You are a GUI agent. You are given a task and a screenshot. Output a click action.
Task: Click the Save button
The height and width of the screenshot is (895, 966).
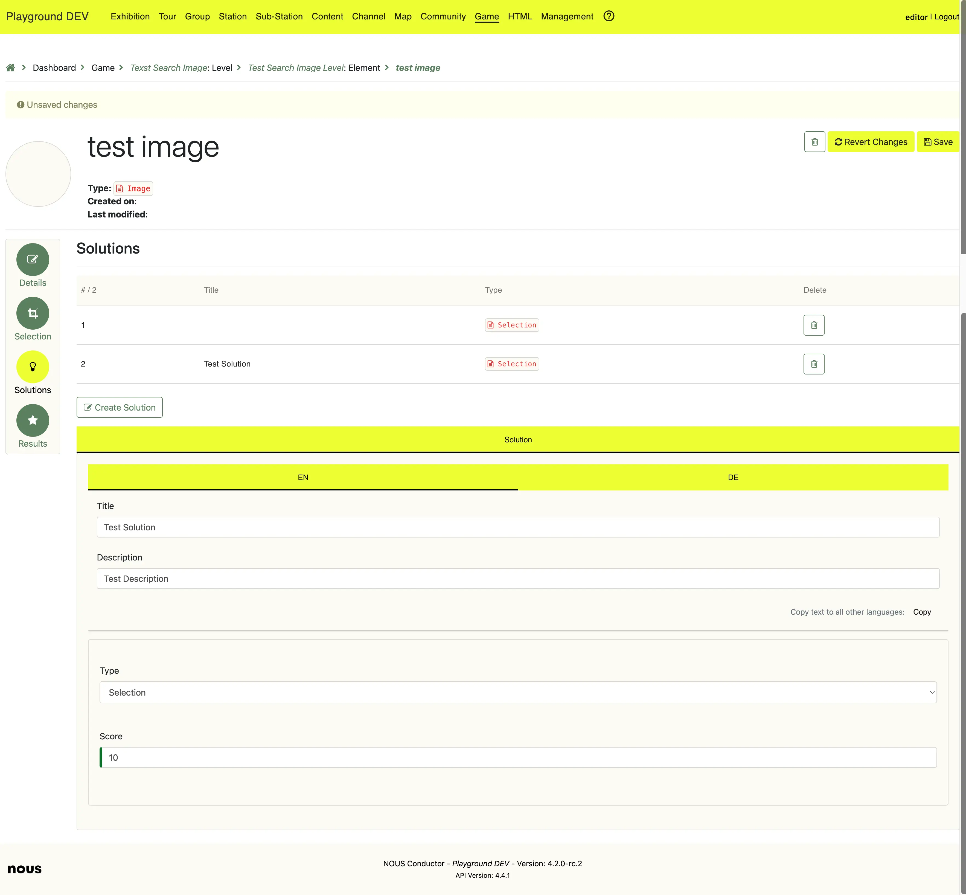tap(938, 142)
